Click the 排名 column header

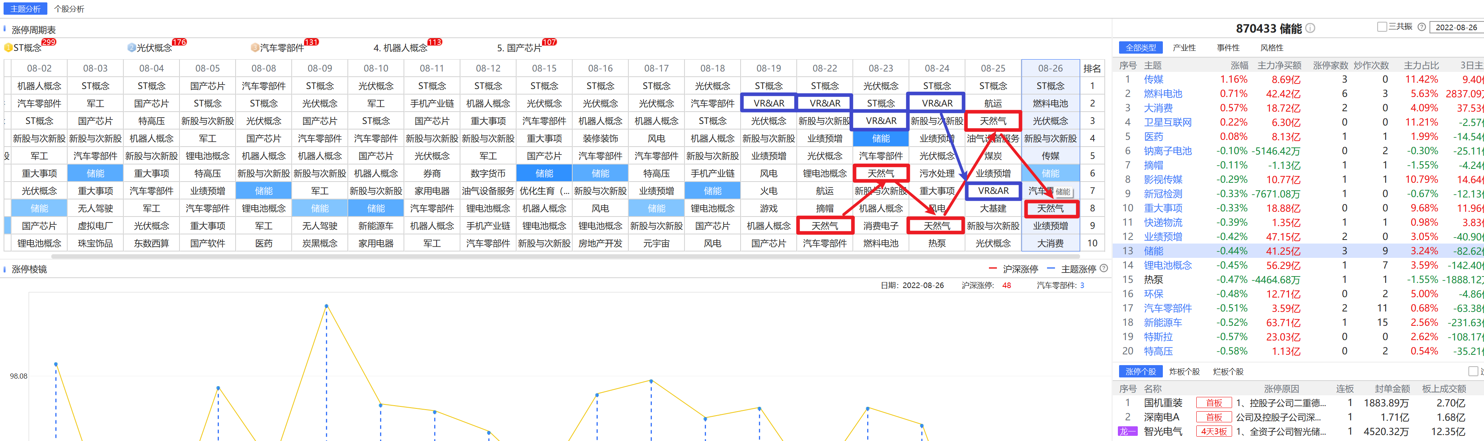[x=1092, y=68]
